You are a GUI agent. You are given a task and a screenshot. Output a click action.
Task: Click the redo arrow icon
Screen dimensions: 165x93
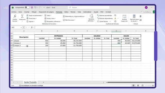[x=39, y=7]
